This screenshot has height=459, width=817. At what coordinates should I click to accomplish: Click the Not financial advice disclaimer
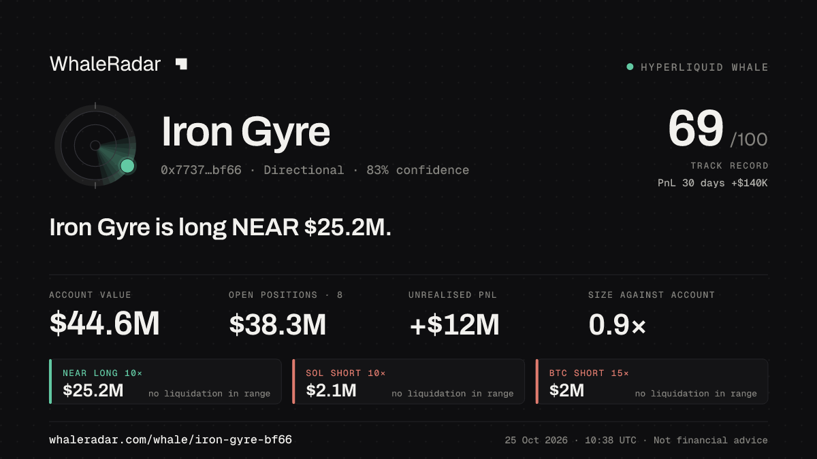(x=711, y=441)
